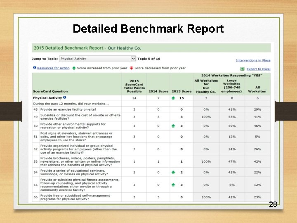Click the 2014 Worksites Responding YES header
The width and height of the screenshot is (297, 223).
[x=232, y=76]
